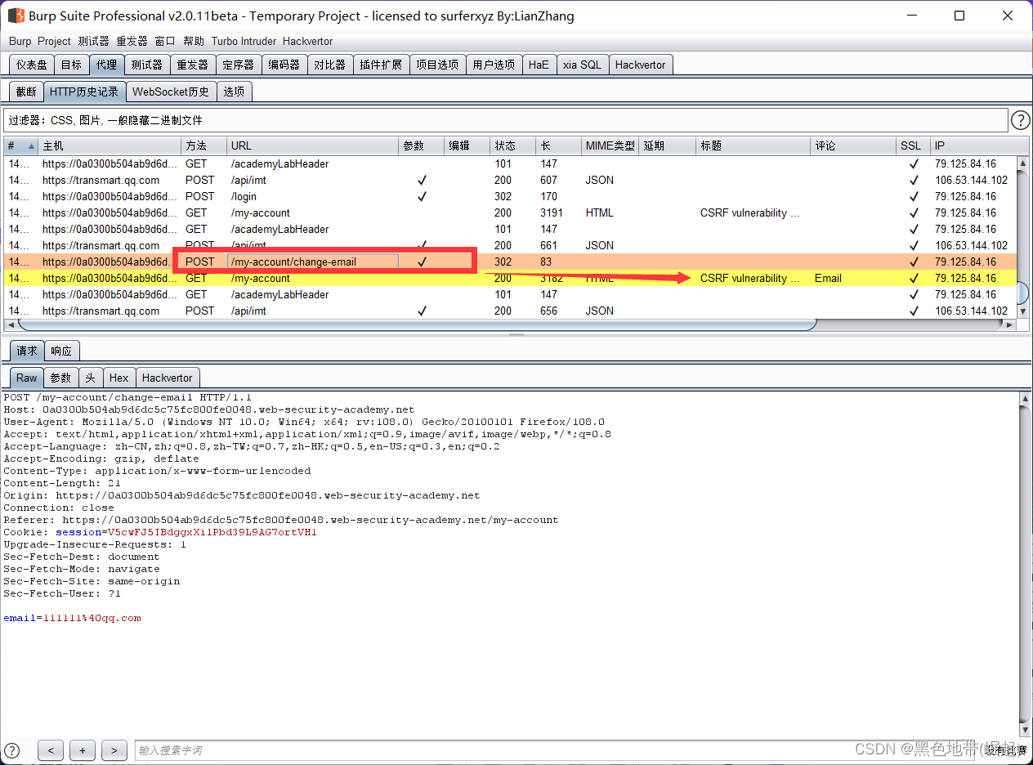Viewport: 1033px width, 765px height.
Task: Sort by 标题 column header
Action: click(x=754, y=145)
